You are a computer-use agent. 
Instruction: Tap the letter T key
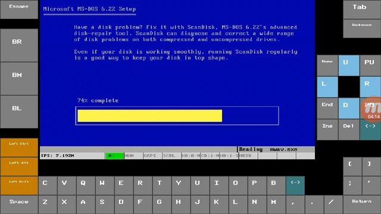pyautogui.click(x=162, y=185)
